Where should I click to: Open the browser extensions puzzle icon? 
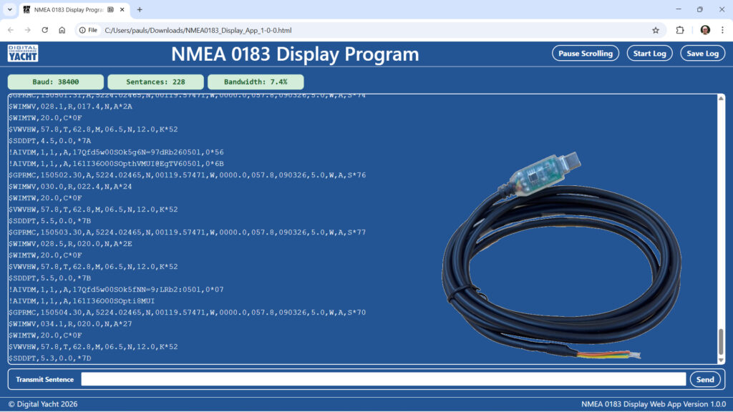tap(680, 30)
